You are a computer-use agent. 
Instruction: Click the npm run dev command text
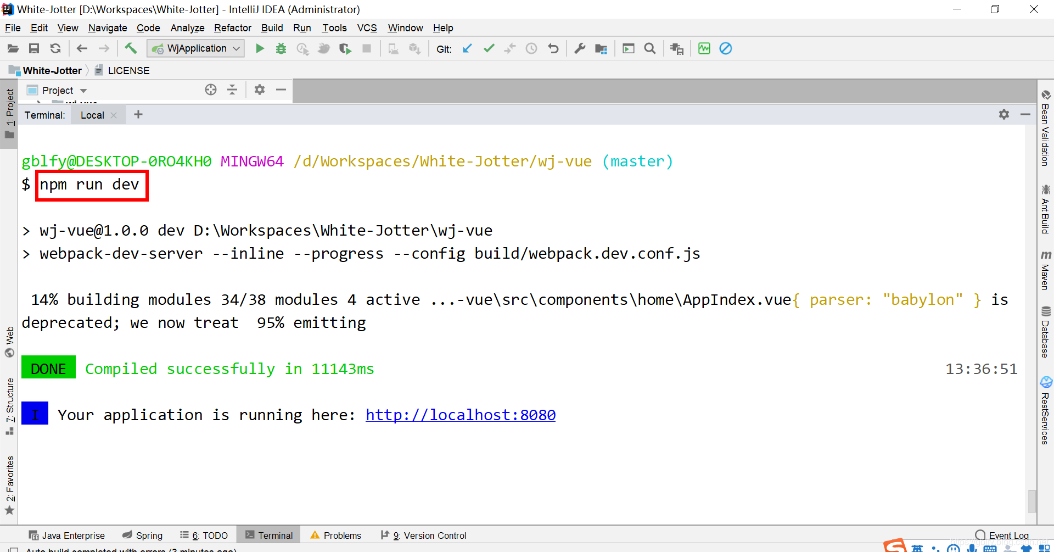point(89,185)
